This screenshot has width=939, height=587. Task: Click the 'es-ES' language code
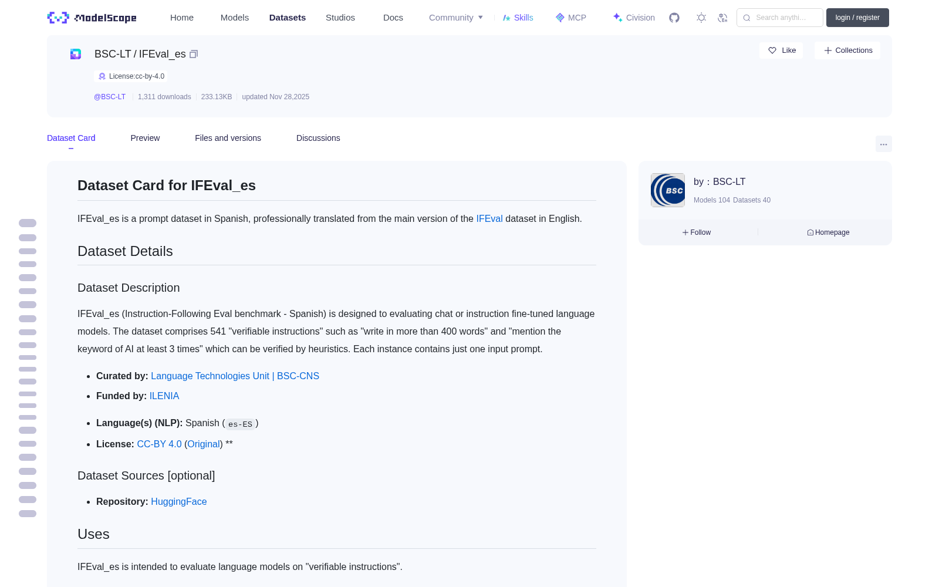tap(240, 424)
